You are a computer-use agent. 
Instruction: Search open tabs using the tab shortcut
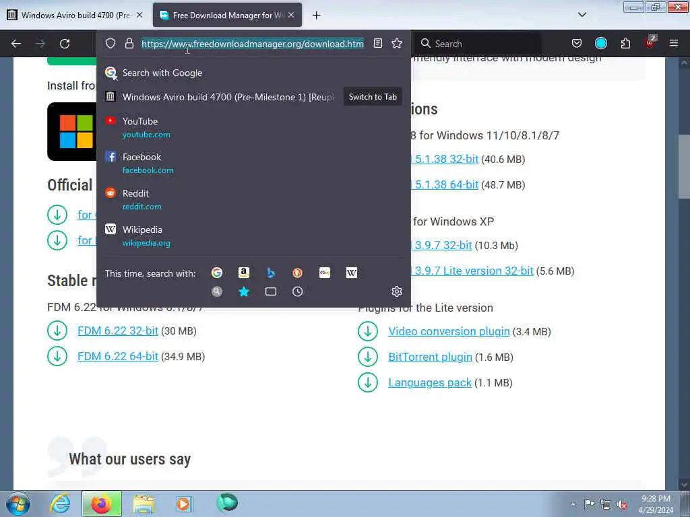point(271,291)
